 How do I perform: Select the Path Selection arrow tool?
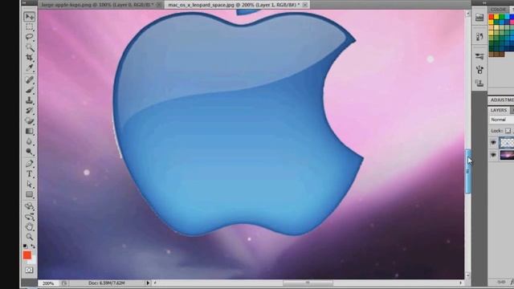[x=29, y=184]
